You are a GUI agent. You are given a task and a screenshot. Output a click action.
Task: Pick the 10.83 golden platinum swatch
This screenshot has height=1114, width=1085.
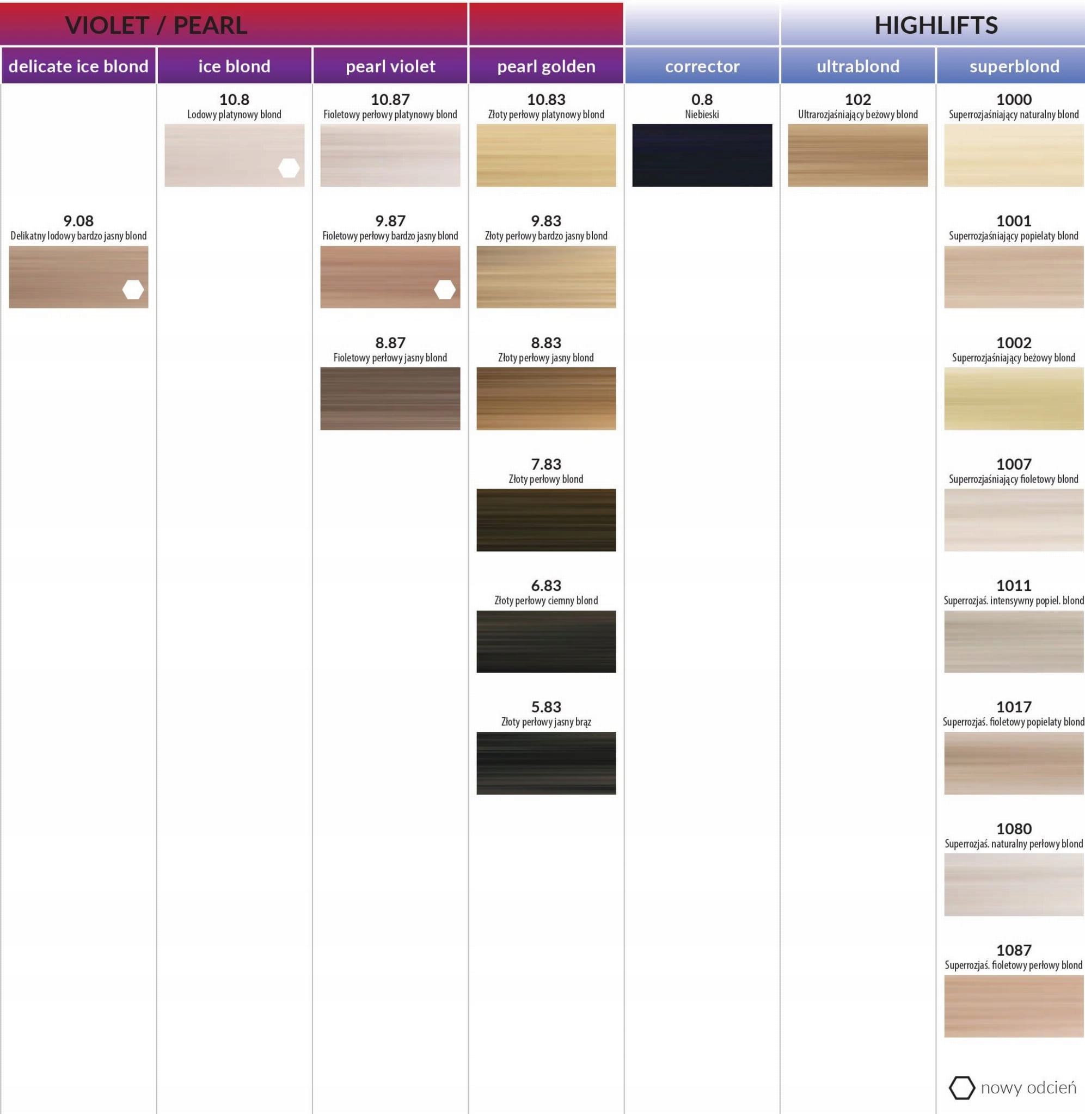(x=546, y=155)
